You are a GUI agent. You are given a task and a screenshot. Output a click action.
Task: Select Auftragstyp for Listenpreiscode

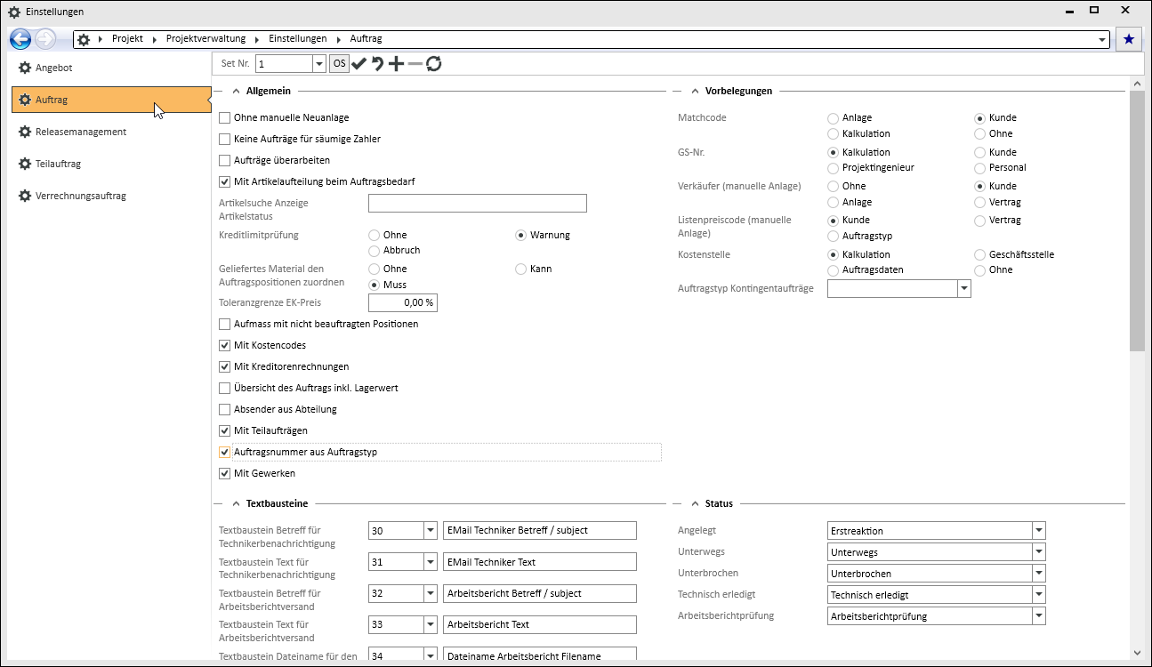[833, 237]
